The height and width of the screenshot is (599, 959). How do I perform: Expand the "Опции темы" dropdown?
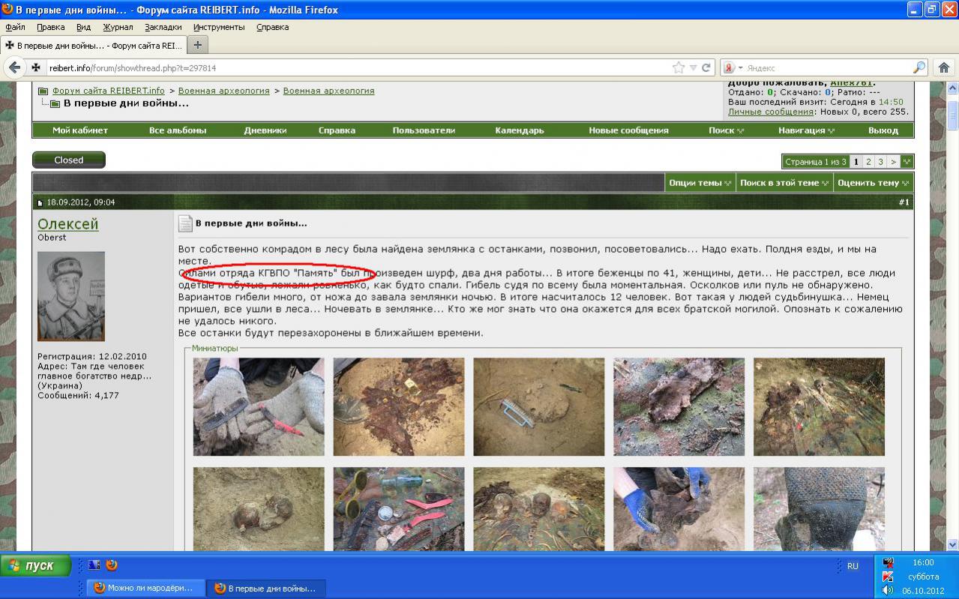click(700, 183)
